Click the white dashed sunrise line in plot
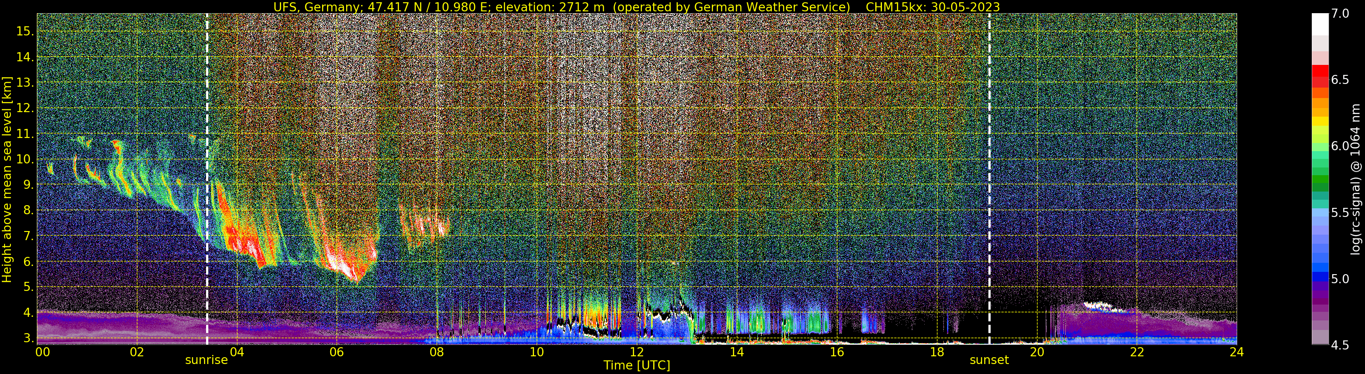Viewport: 1365px width, 374px height. 207,179
